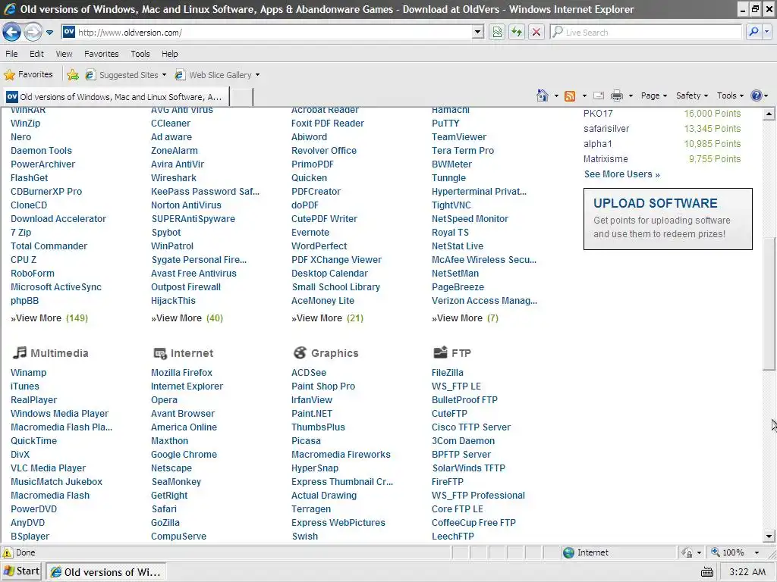Screen dimensions: 777x582
Task: Click the See More Users link
Action: point(622,174)
